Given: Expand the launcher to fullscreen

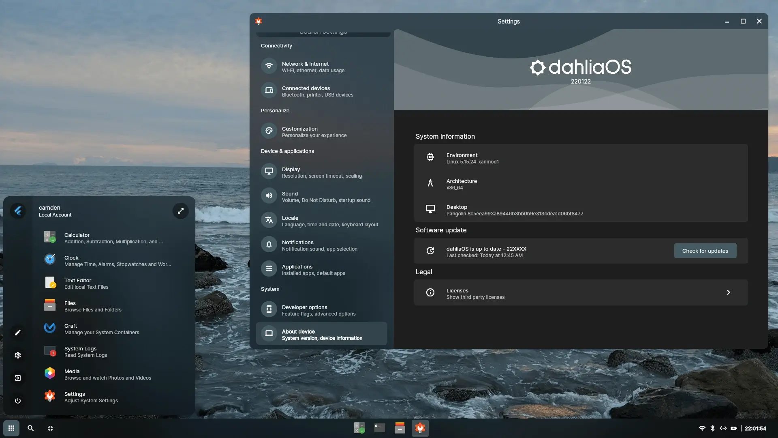Looking at the screenshot, I should 181,211.
